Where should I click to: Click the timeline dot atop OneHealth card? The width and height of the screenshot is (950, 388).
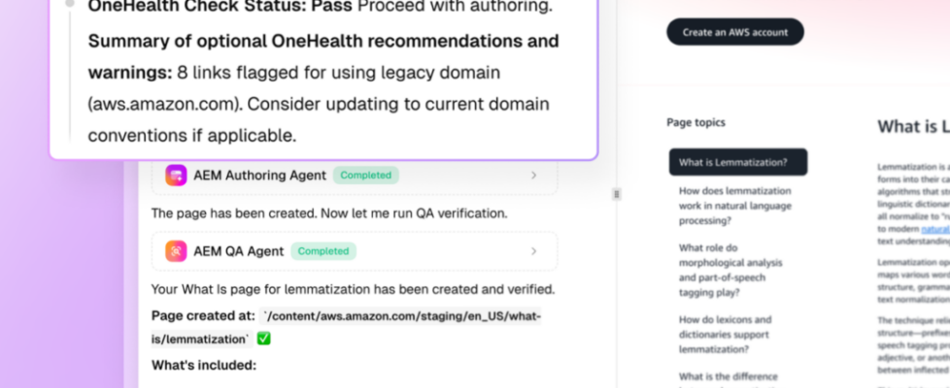(70, 4)
